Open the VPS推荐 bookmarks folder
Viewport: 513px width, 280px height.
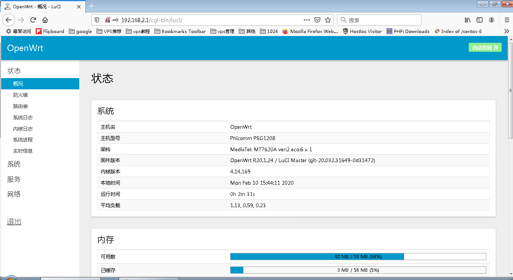109,31
